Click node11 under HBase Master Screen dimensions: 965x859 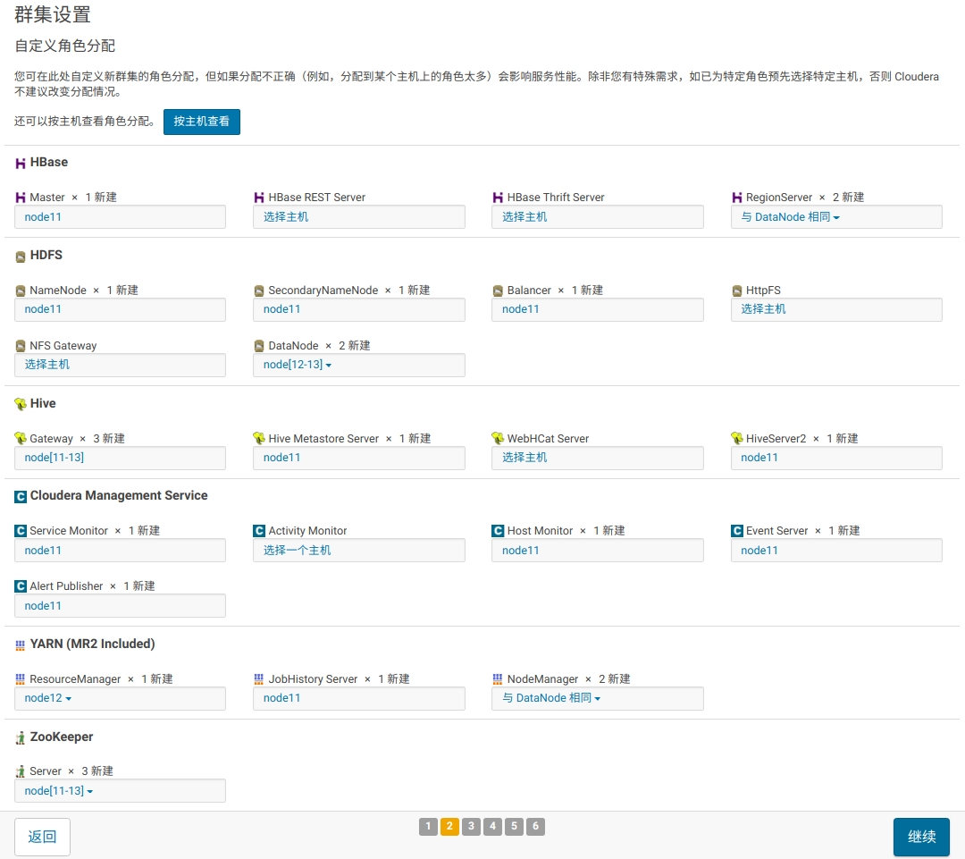pos(43,216)
